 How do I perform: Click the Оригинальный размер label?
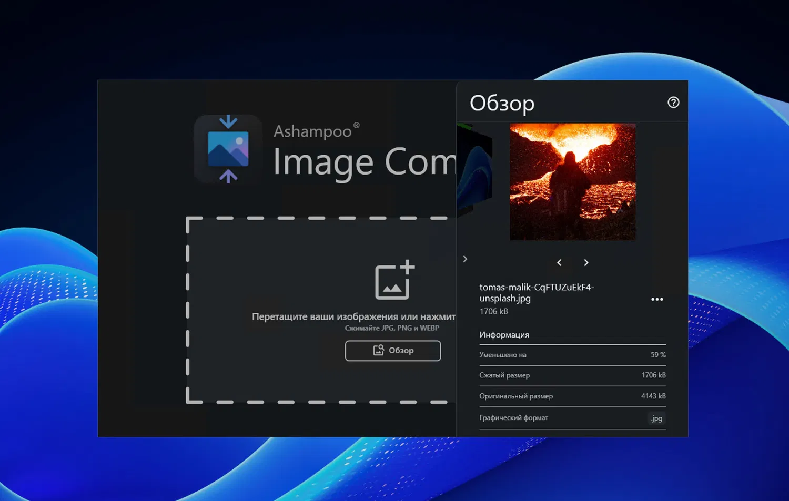tap(516, 396)
